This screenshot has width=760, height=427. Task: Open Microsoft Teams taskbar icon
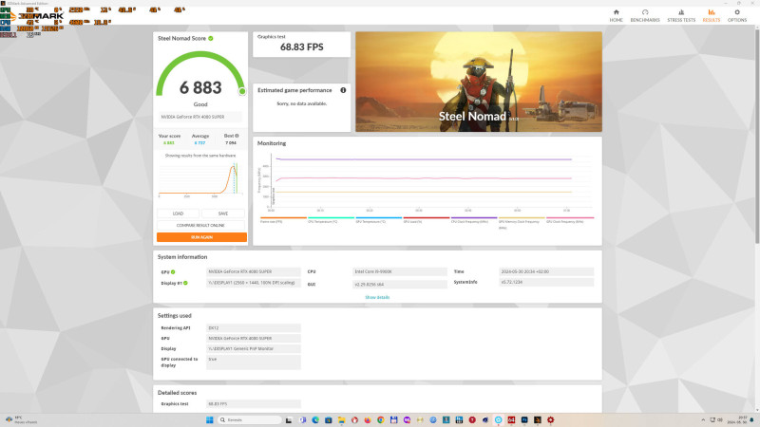click(302, 419)
